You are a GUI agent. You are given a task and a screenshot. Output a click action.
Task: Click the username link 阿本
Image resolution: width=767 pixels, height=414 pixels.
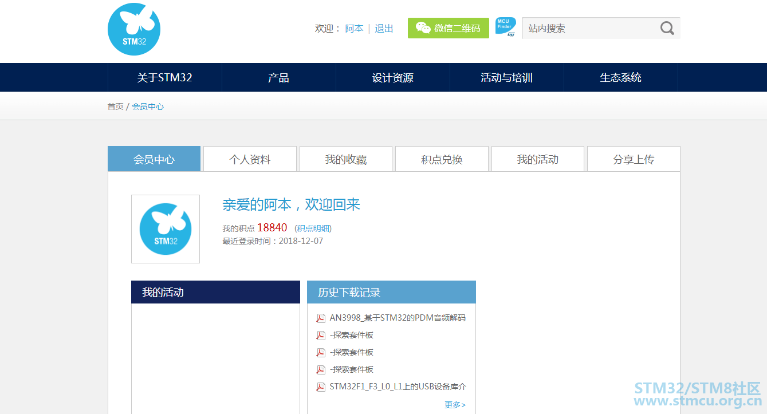coord(354,29)
